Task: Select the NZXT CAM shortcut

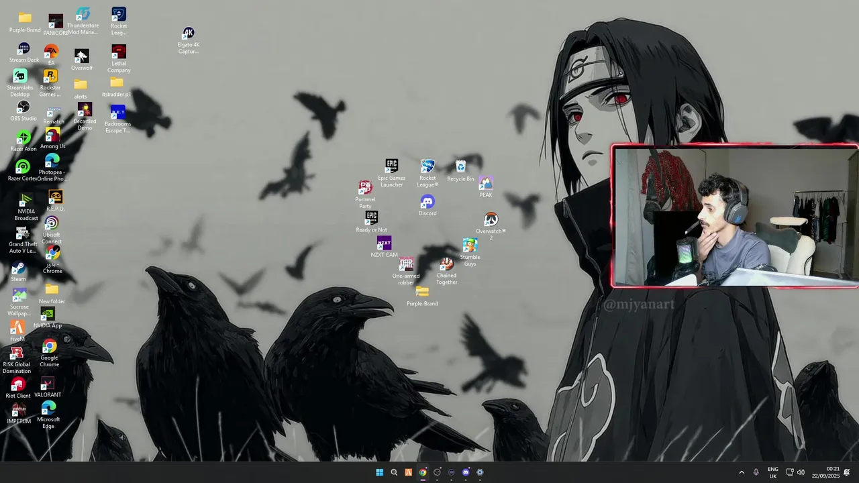Action: pyautogui.click(x=384, y=247)
